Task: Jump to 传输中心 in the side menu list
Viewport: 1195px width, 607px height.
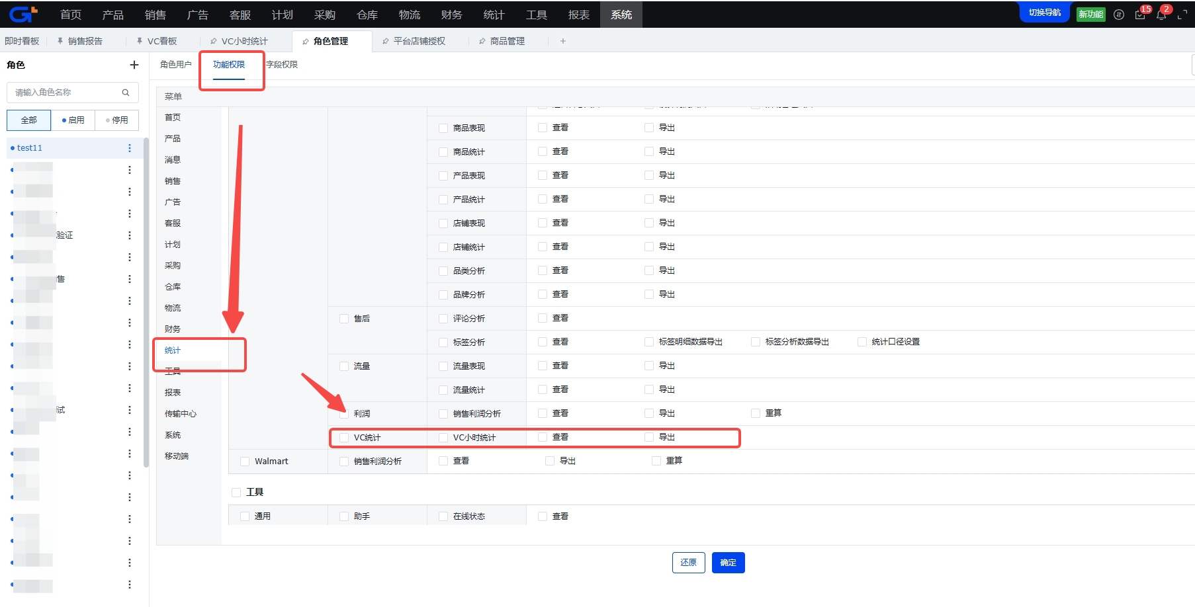Action: (181, 414)
